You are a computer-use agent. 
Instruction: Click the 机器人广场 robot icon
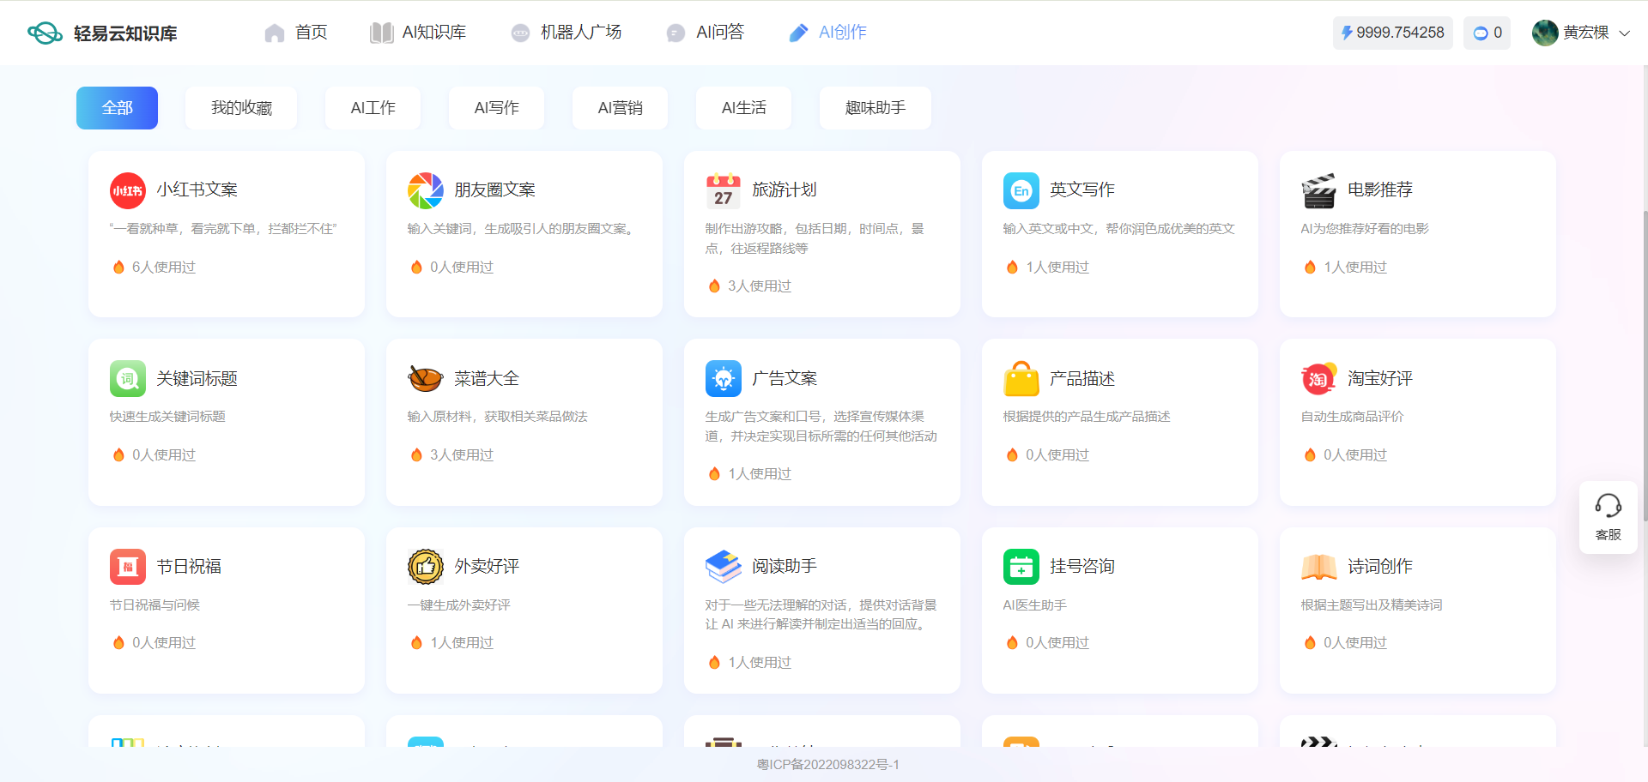tap(520, 33)
